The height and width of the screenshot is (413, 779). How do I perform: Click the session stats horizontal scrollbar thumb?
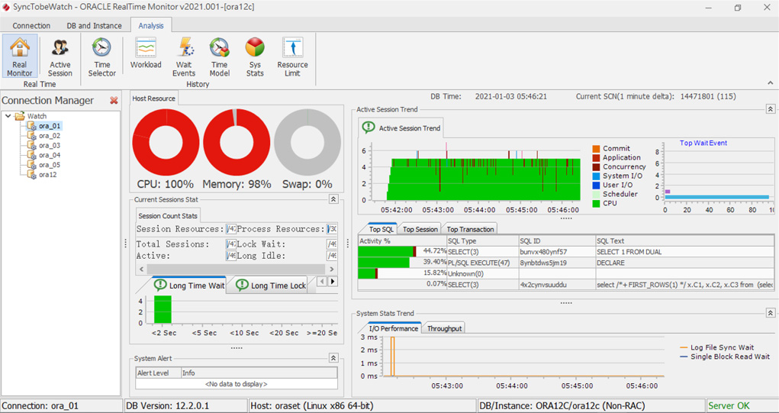[236, 269]
